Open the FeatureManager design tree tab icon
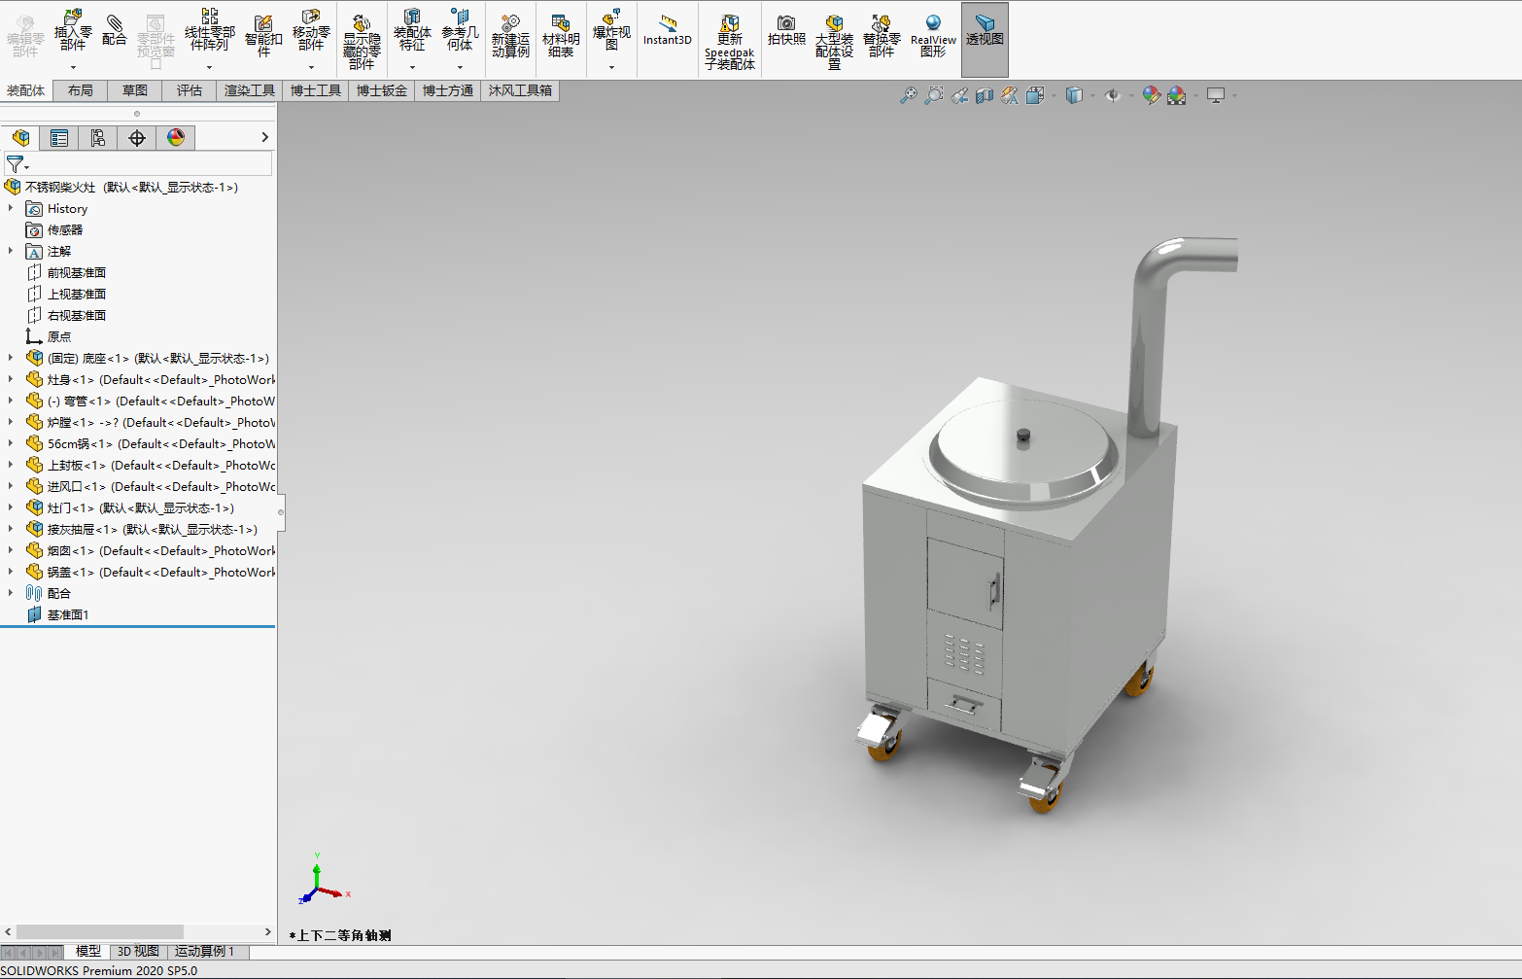This screenshot has width=1522, height=979. tap(21, 138)
